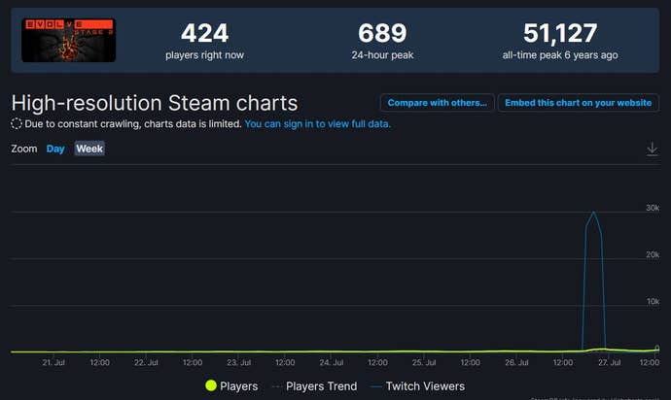The height and width of the screenshot is (400, 671).
Task: Open the sign in to view full data link
Action: [x=318, y=124]
